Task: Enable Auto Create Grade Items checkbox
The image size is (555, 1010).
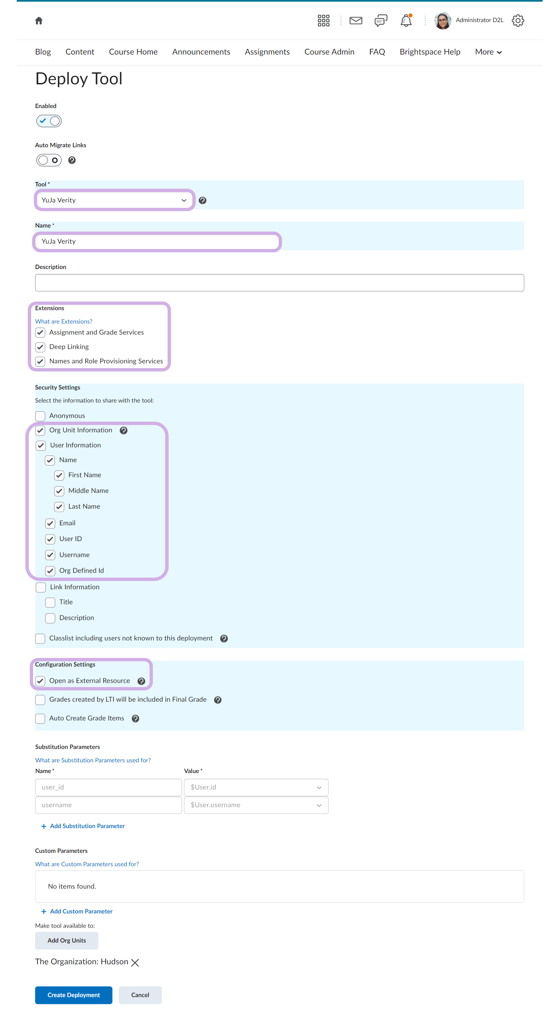Action: tap(40, 718)
